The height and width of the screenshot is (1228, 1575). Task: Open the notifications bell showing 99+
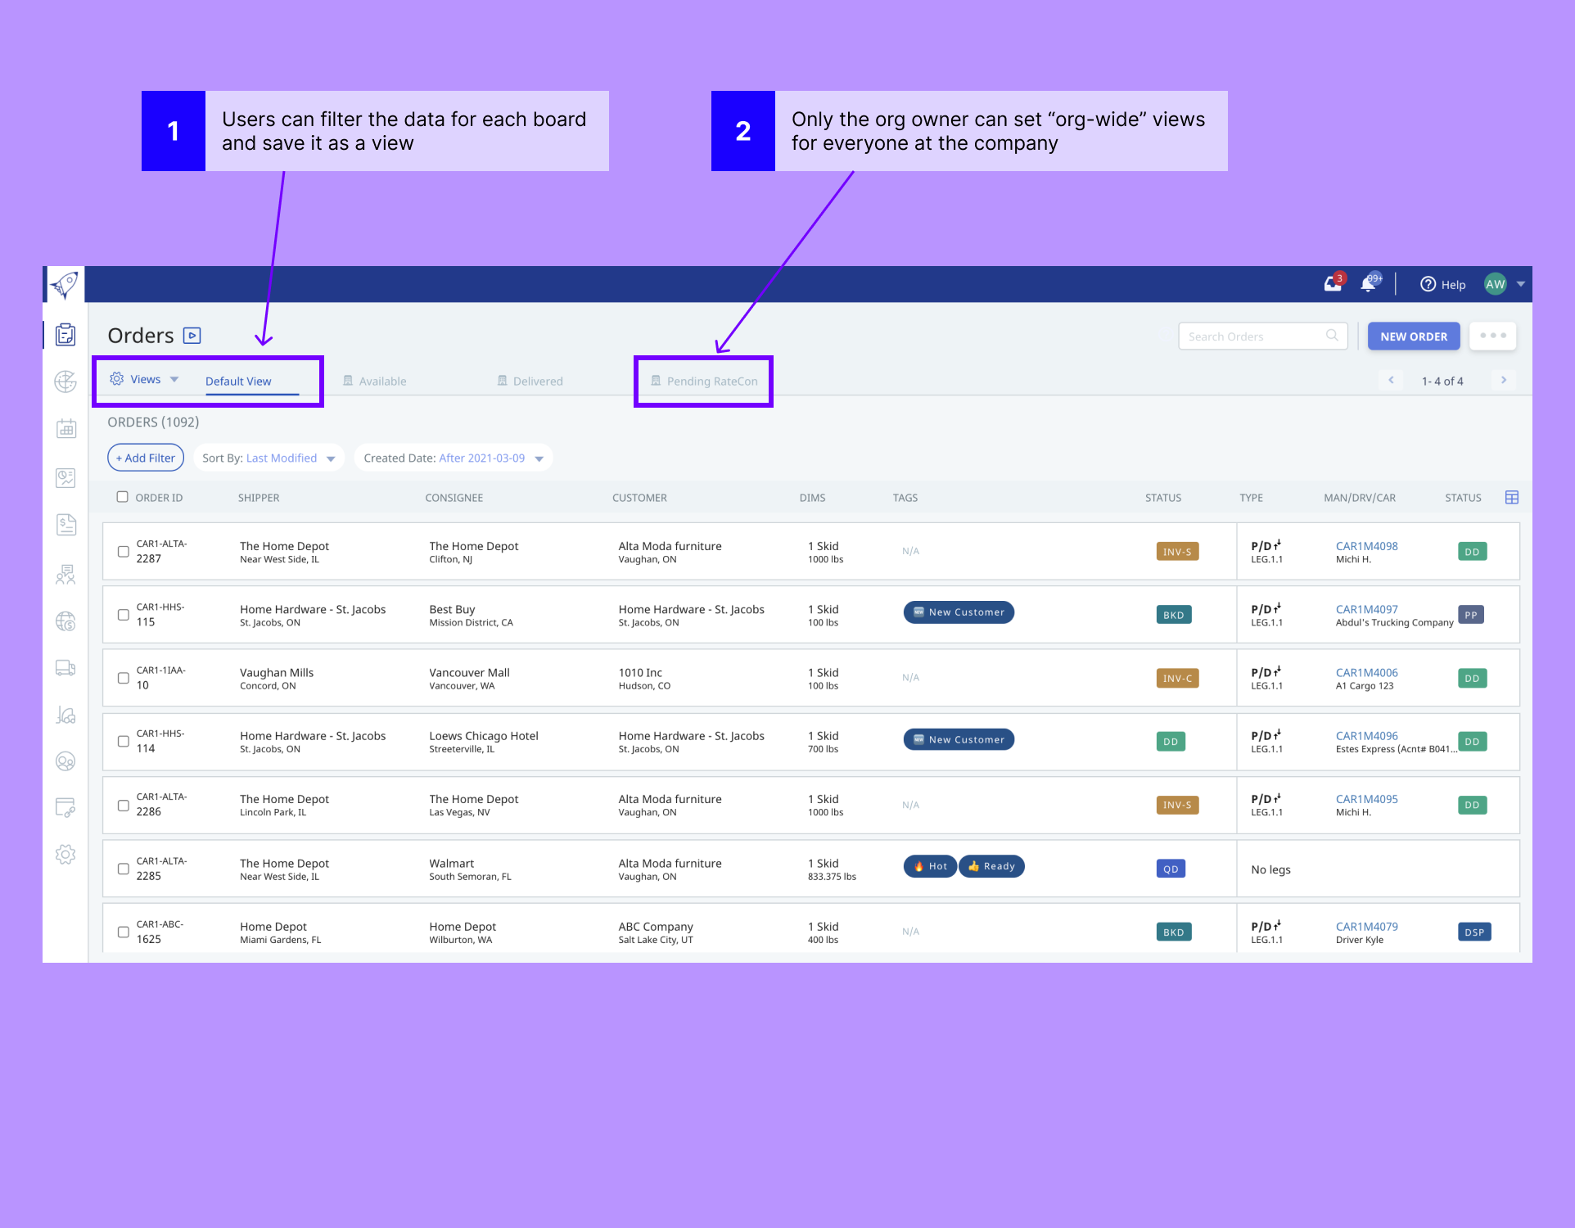pyautogui.click(x=1368, y=283)
